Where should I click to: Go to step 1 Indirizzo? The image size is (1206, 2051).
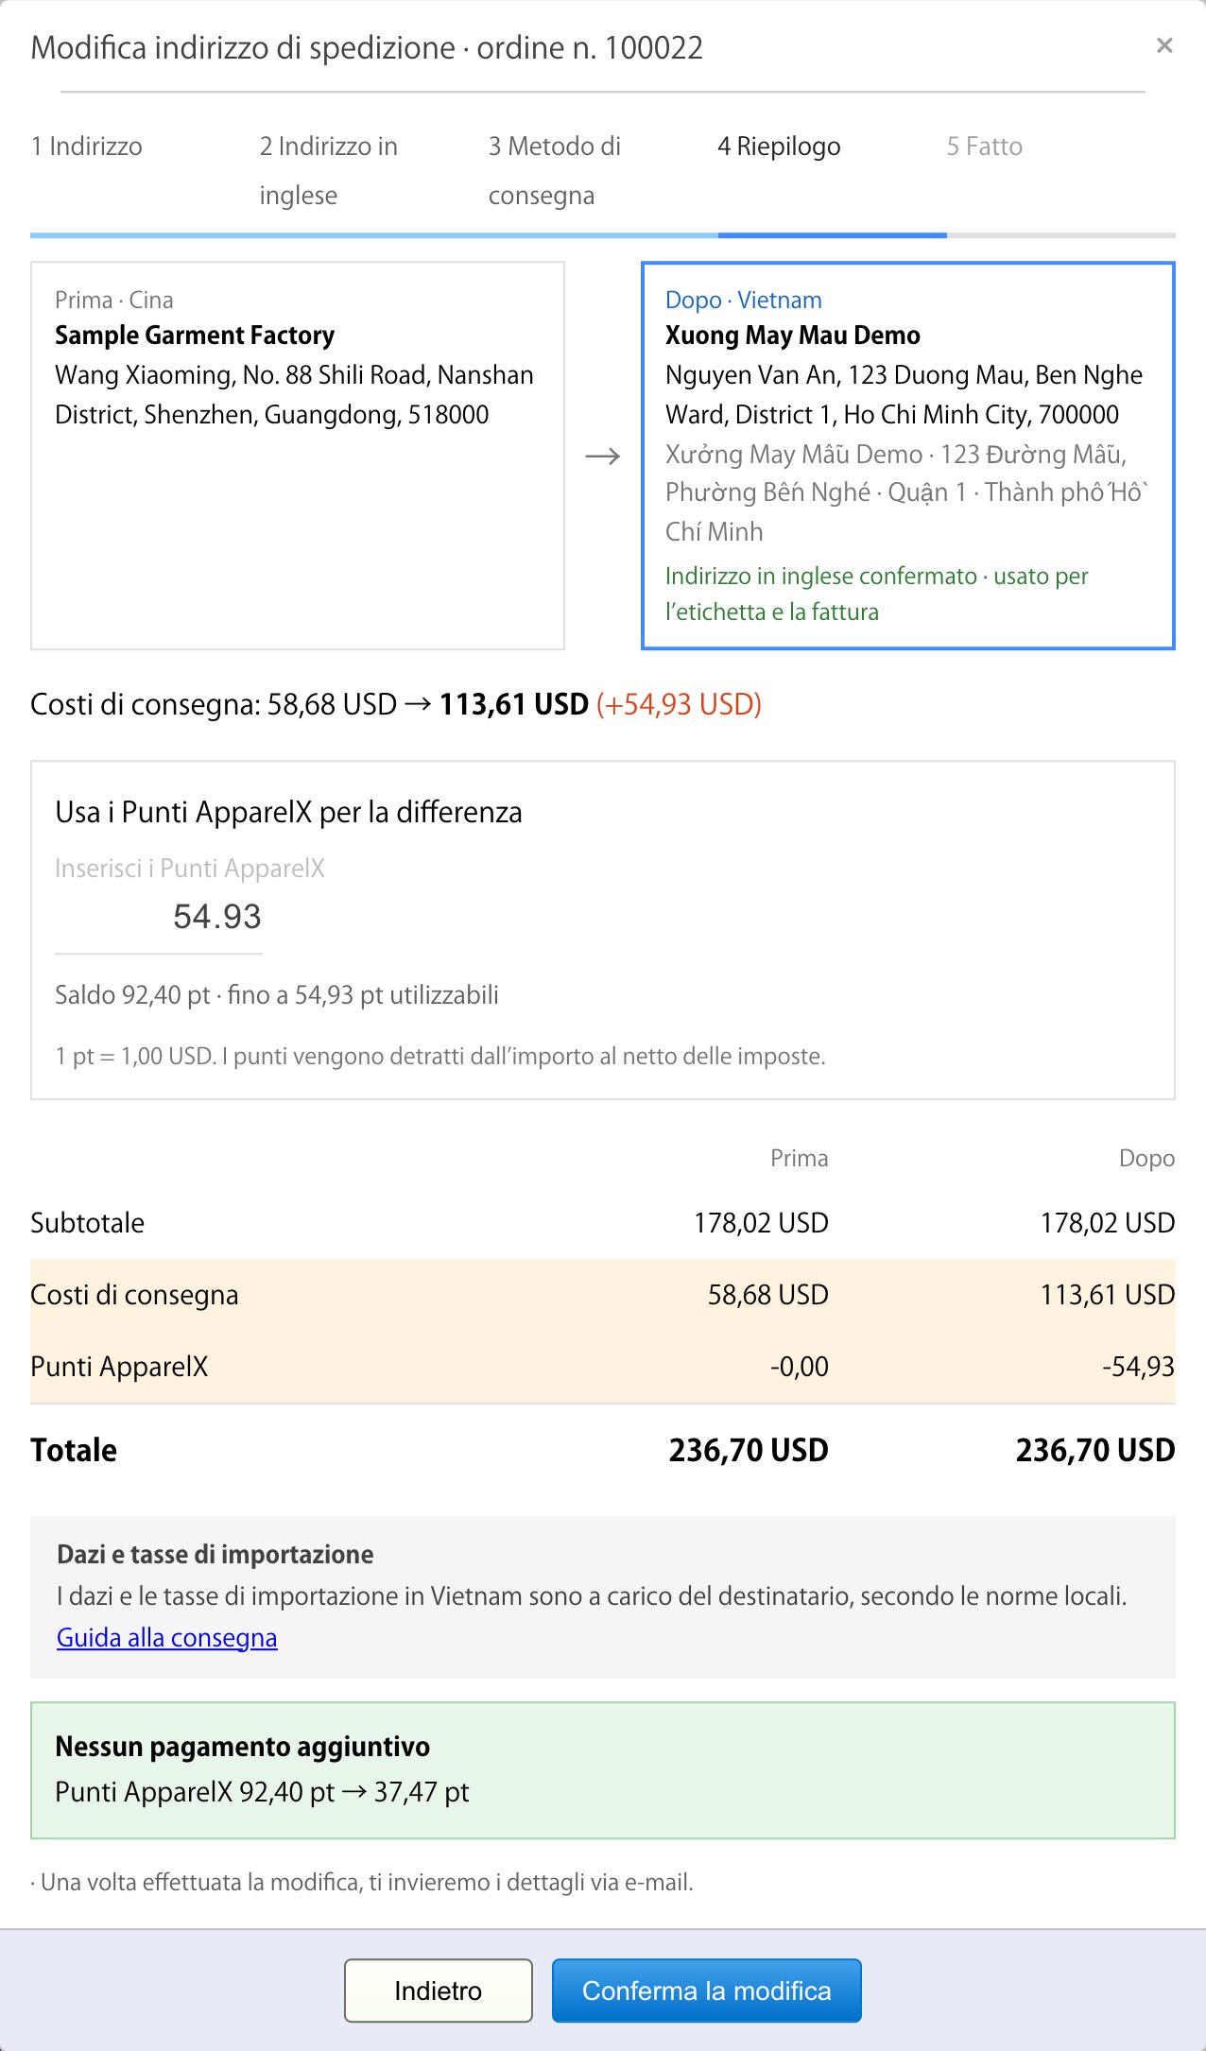pos(87,146)
